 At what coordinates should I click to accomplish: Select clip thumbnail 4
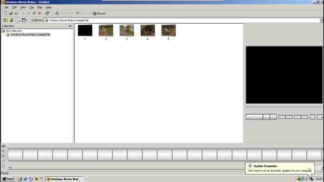click(147, 30)
